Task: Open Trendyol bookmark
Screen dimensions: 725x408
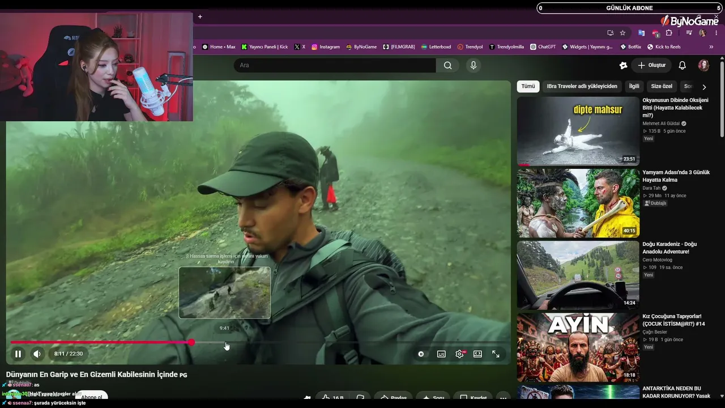Action: pyautogui.click(x=470, y=47)
